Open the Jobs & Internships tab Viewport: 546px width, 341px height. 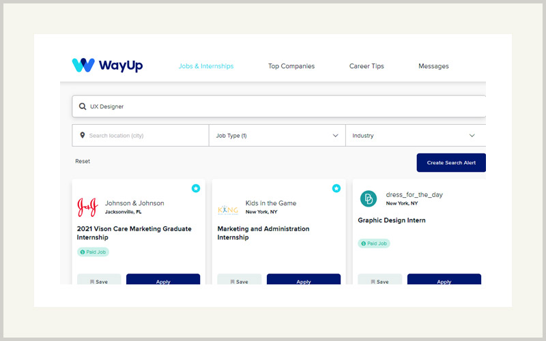(206, 66)
